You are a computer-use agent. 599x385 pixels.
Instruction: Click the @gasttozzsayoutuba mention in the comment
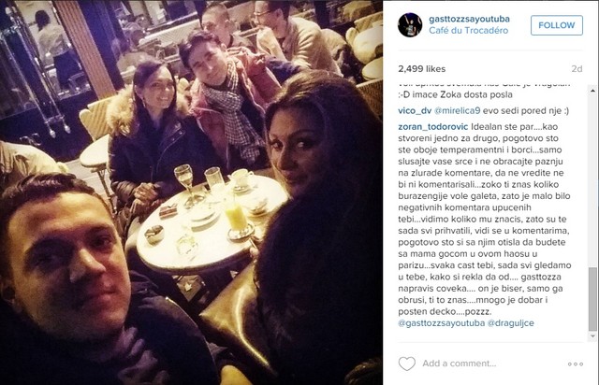[441, 323]
